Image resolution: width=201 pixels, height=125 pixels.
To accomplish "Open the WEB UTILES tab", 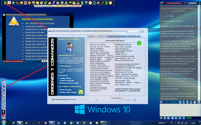I will [x=75, y=6].
